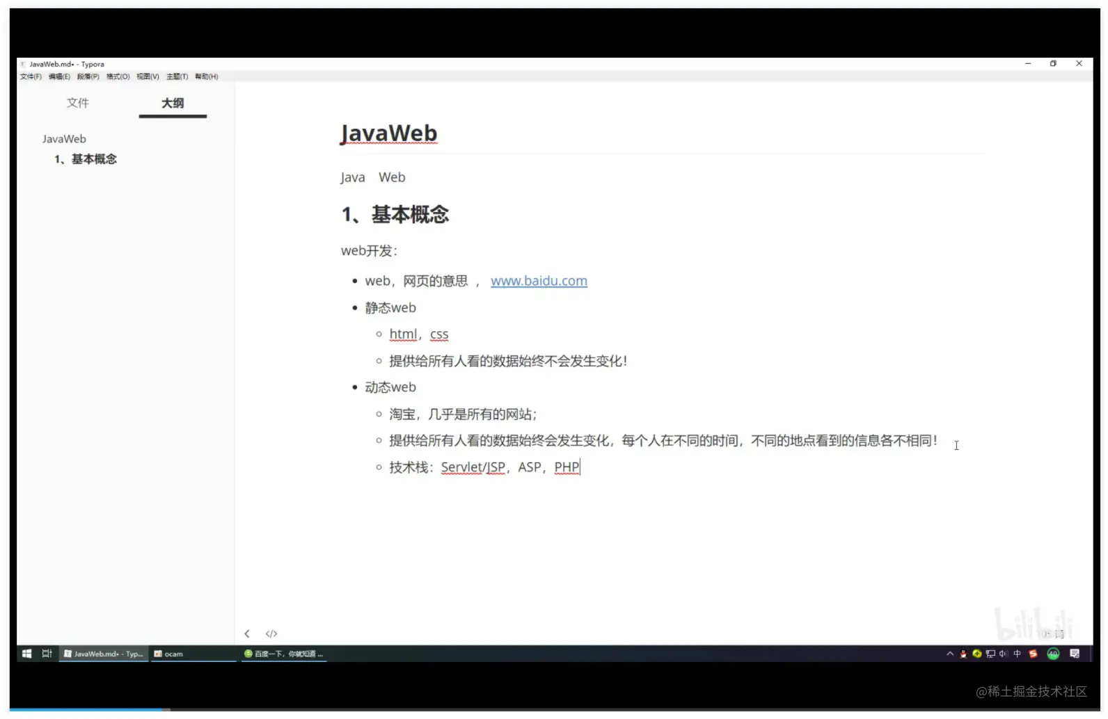Open the 视图(V) menu
Screen dimensions: 1108x719
click(x=148, y=76)
